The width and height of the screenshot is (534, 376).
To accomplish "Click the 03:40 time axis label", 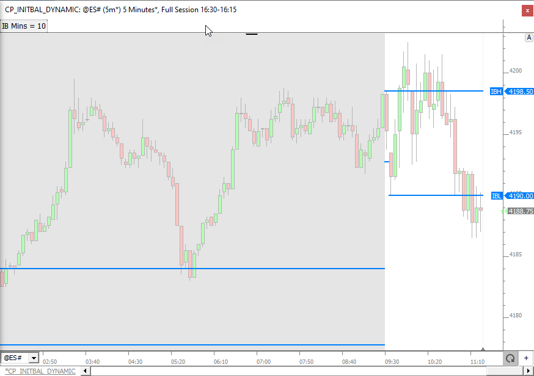I will point(93,362).
